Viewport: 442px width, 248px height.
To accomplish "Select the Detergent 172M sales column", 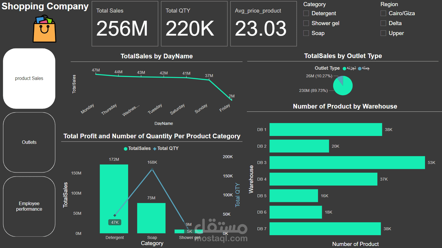I will pos(114,199).
